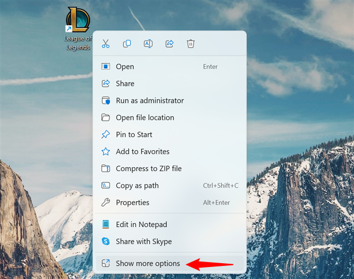Select Copy as path
The width and height of the screenshot is (354, 279).
click(x=169, y=186)
